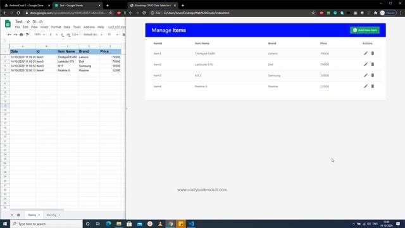Click Add New Item button

(364, 30)
